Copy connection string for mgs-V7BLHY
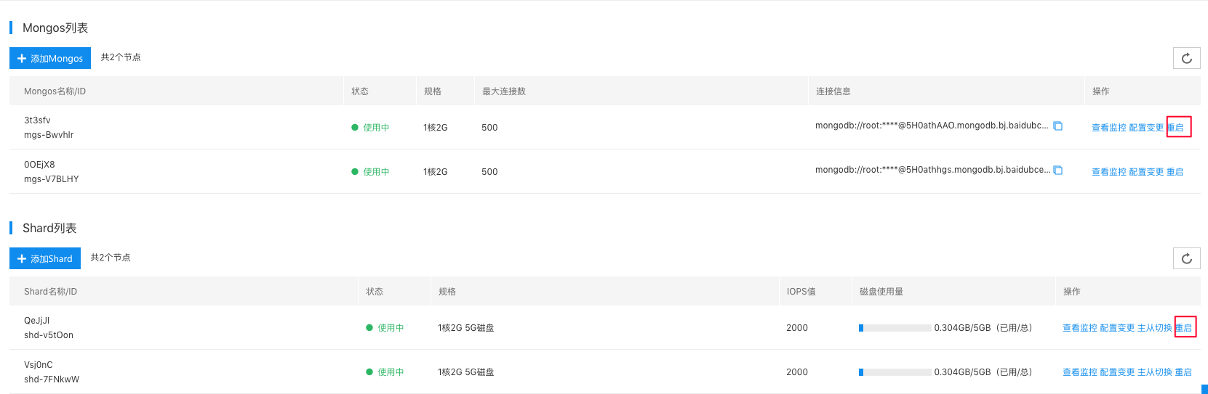 click(x=1058, y=171)
